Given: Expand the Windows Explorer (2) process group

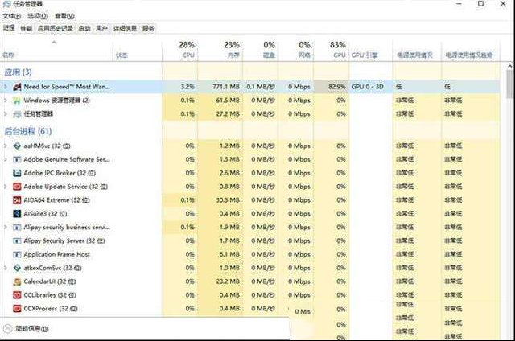Looking at the screenshot, I should tap(6, 100).
